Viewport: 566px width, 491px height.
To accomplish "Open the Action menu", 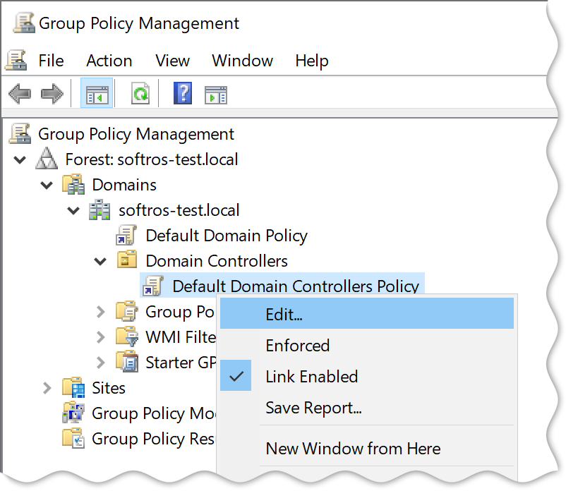I will coord(109,61).
